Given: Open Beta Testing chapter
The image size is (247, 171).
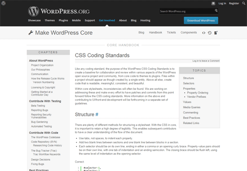Looking at the screenshot, I should point(38,105).
